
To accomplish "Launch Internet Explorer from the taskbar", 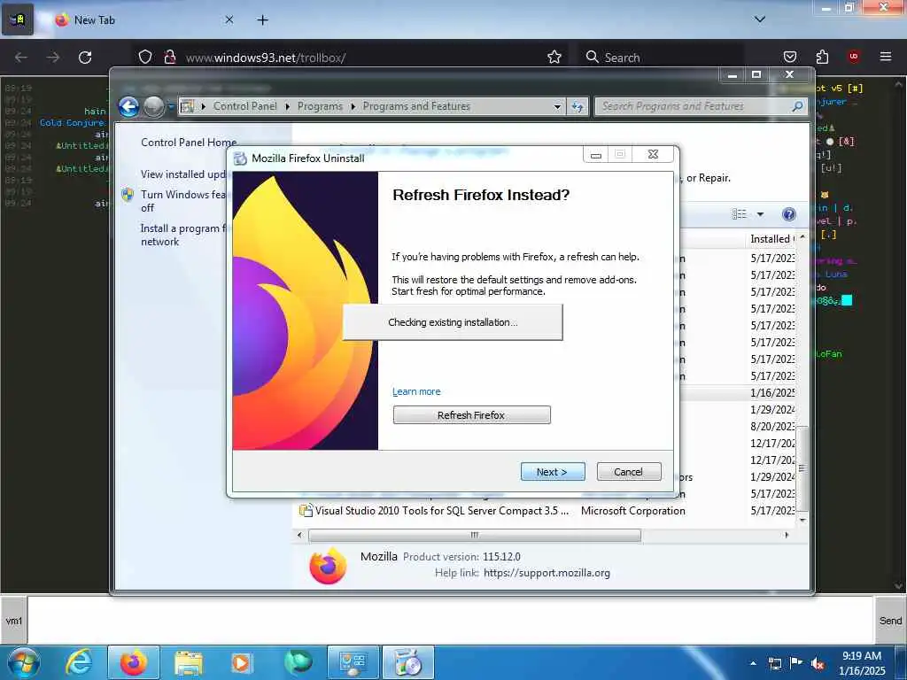I will click(79, 662).
